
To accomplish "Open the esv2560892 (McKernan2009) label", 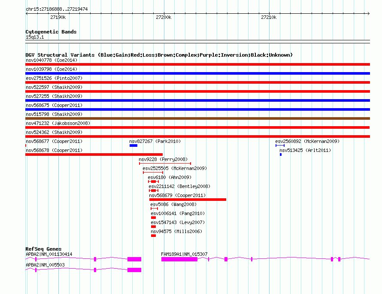I will click(307, 141).
